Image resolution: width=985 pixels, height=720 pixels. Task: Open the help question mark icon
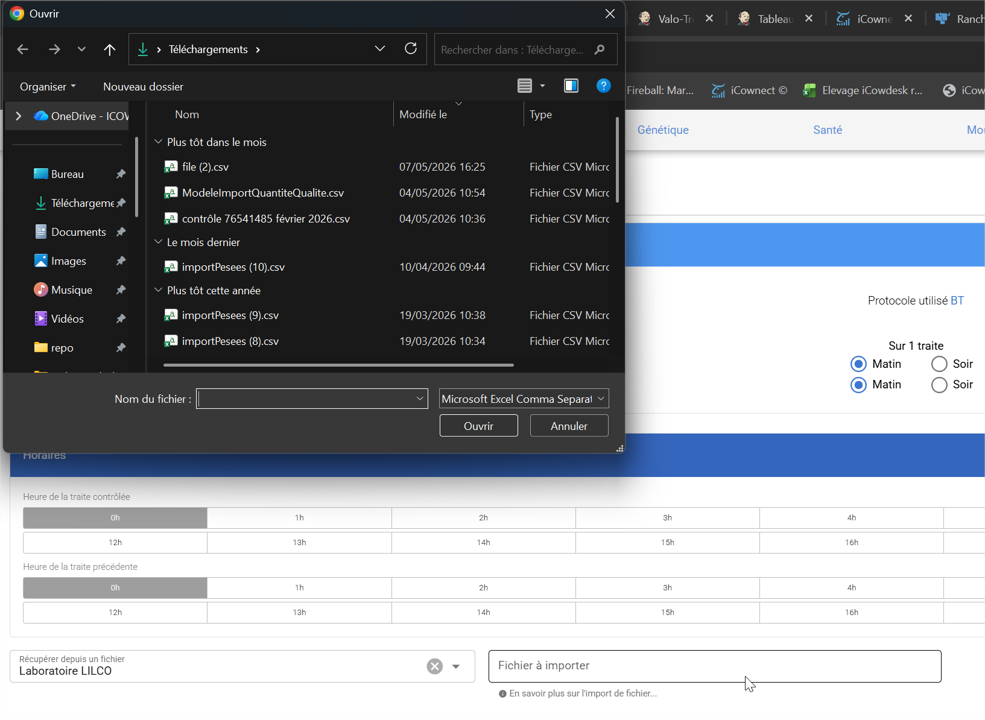click(x=603, y=86)
